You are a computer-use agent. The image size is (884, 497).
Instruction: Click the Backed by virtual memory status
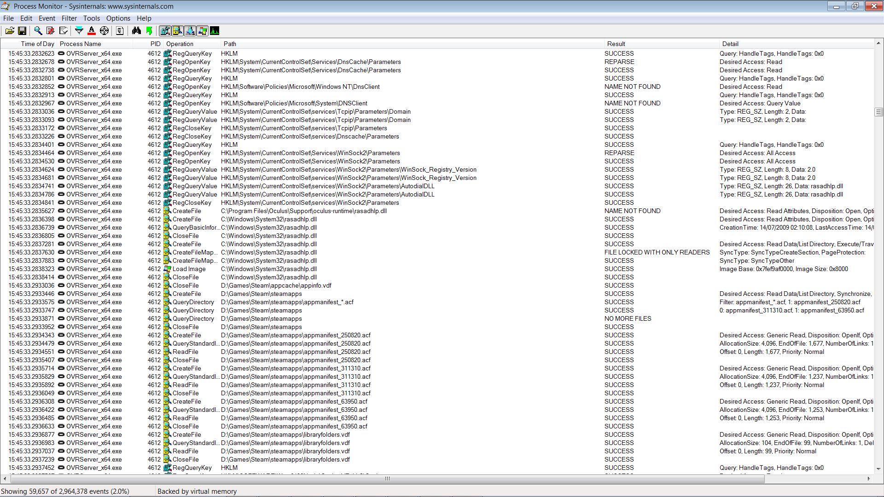pyautogui.click(x=197, y=491)
